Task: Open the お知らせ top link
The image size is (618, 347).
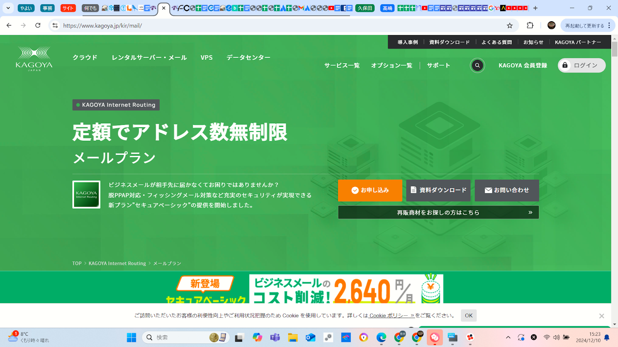Action: point(533,42)
